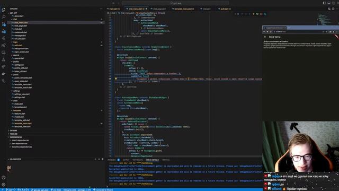Open login_screen.dart in the Explorer
This screenshot has width=339, height=191.
click(x=21, y=52)
